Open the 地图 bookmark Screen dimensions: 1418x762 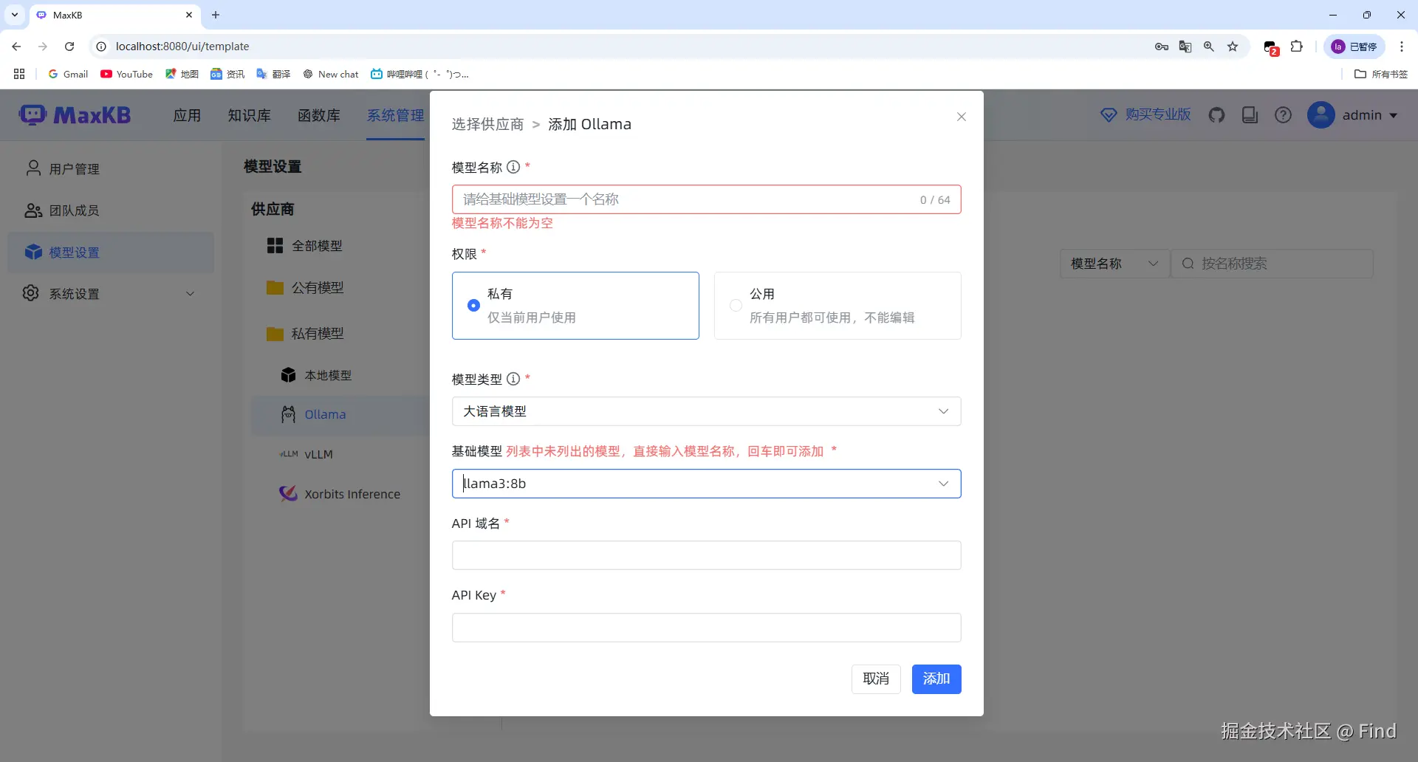pyautogui.click(x=182, y=74)
